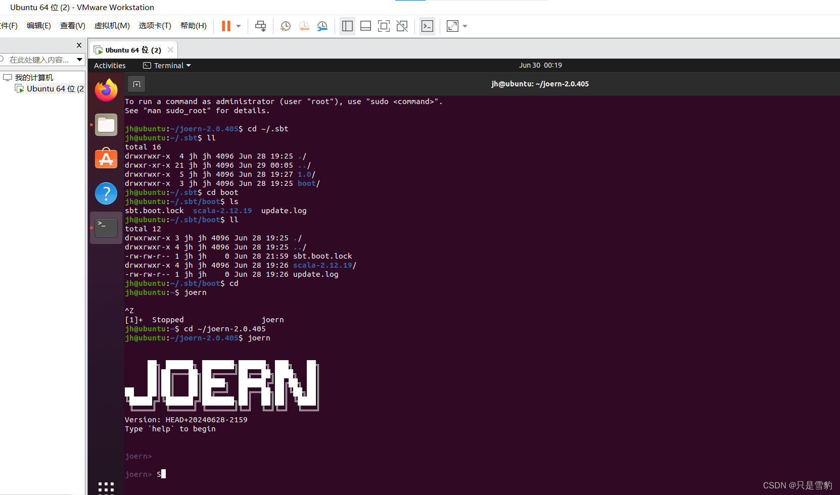Click the Terminal icon in the dock
Viewport: 840px width, 495px height.
[106, 228]
